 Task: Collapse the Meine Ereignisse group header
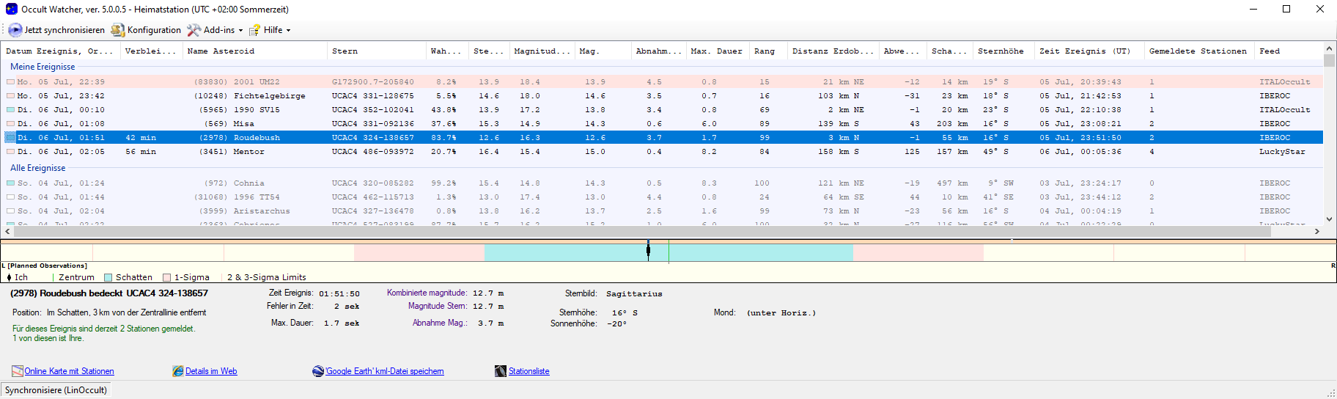43,67
